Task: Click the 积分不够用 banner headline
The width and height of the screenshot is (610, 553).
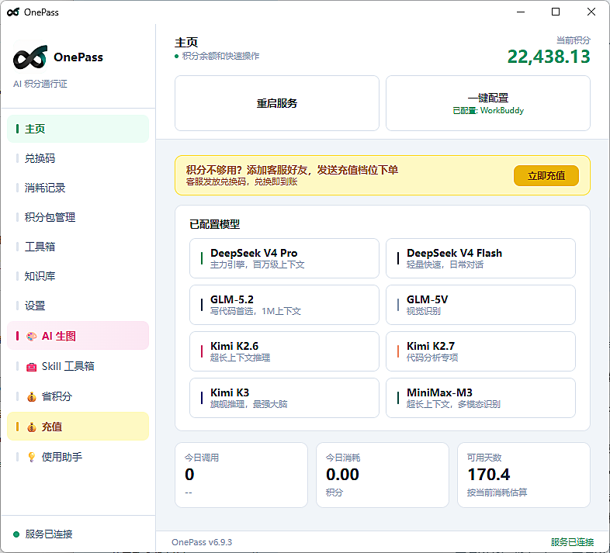Action: click(x=292, y=170)
